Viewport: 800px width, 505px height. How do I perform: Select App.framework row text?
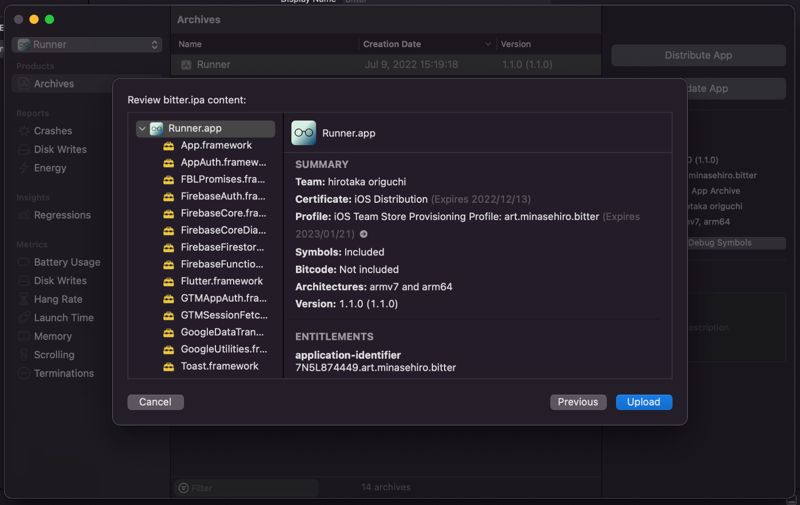216,145
